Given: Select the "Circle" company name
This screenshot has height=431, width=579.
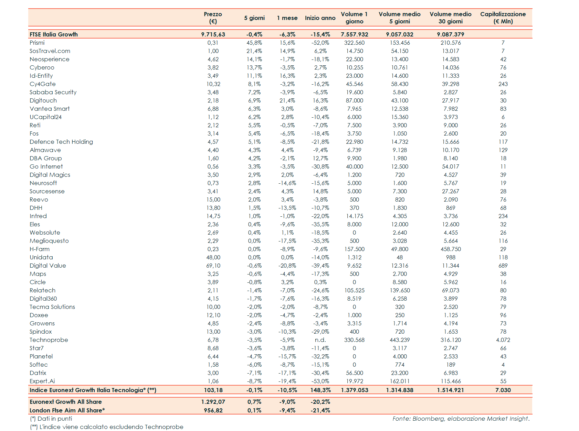Looking at the screenshot, I should point(38,282).
